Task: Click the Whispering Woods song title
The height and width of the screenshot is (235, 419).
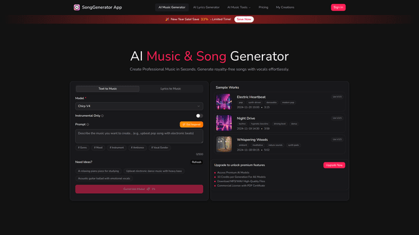Action: (x=252, y=140)
